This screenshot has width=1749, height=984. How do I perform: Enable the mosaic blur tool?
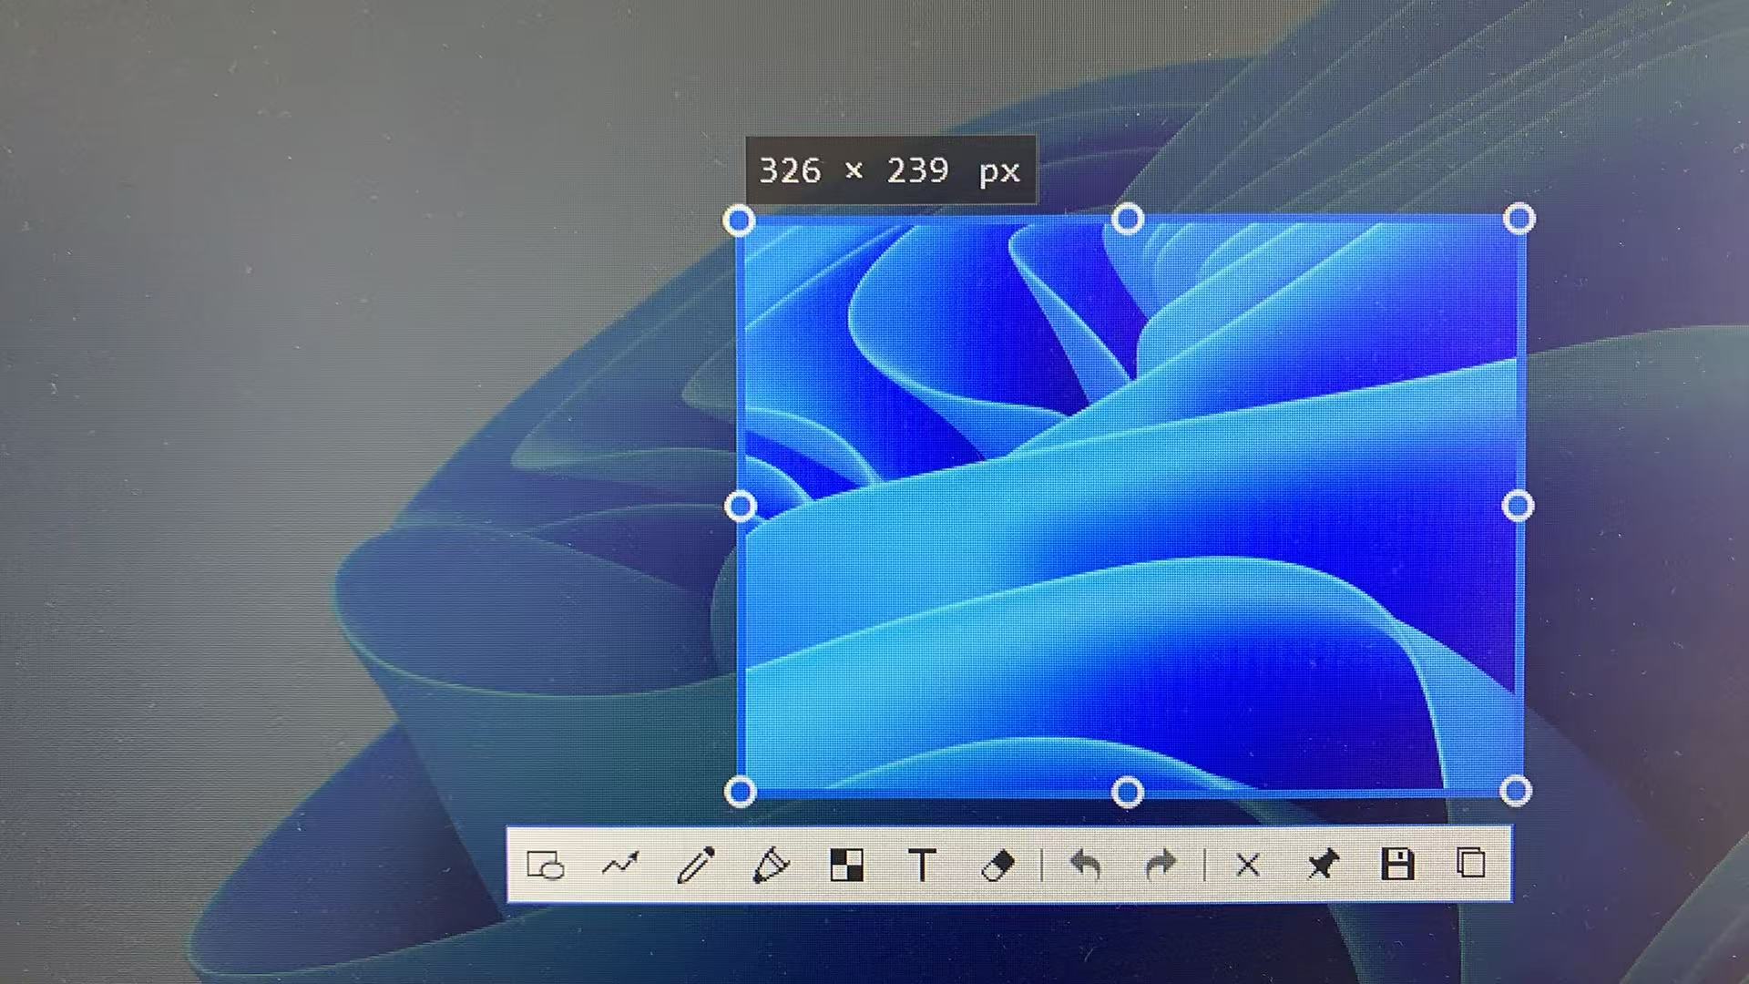[x=846, y=865]
